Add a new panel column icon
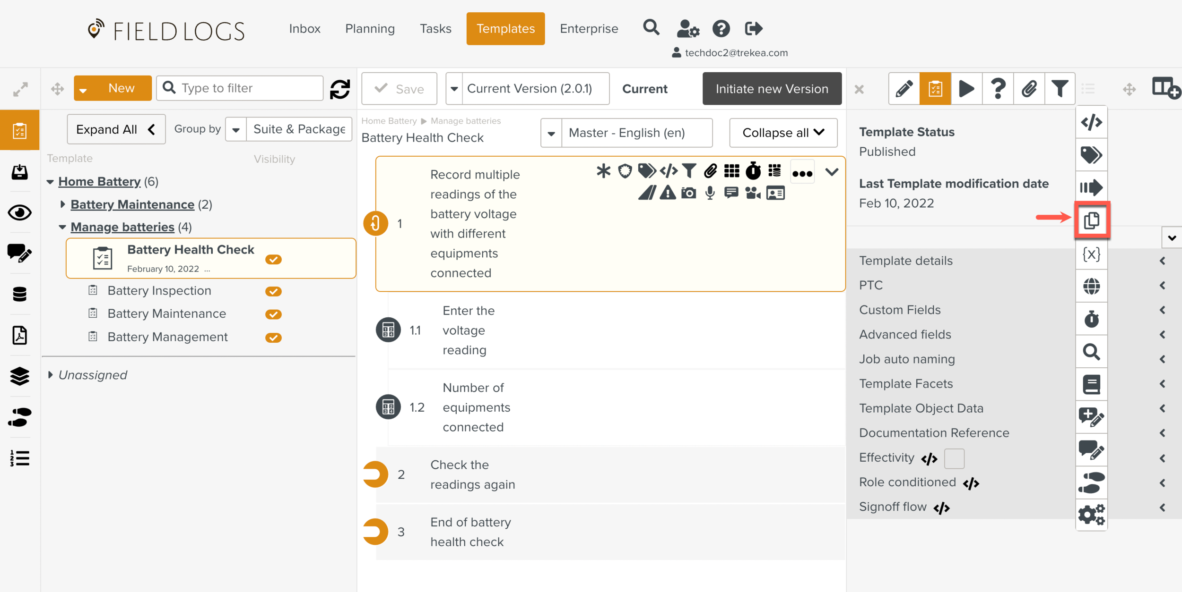This screenshot has height=592, width=1182. pyautogui.click(x=1166, y=88)
